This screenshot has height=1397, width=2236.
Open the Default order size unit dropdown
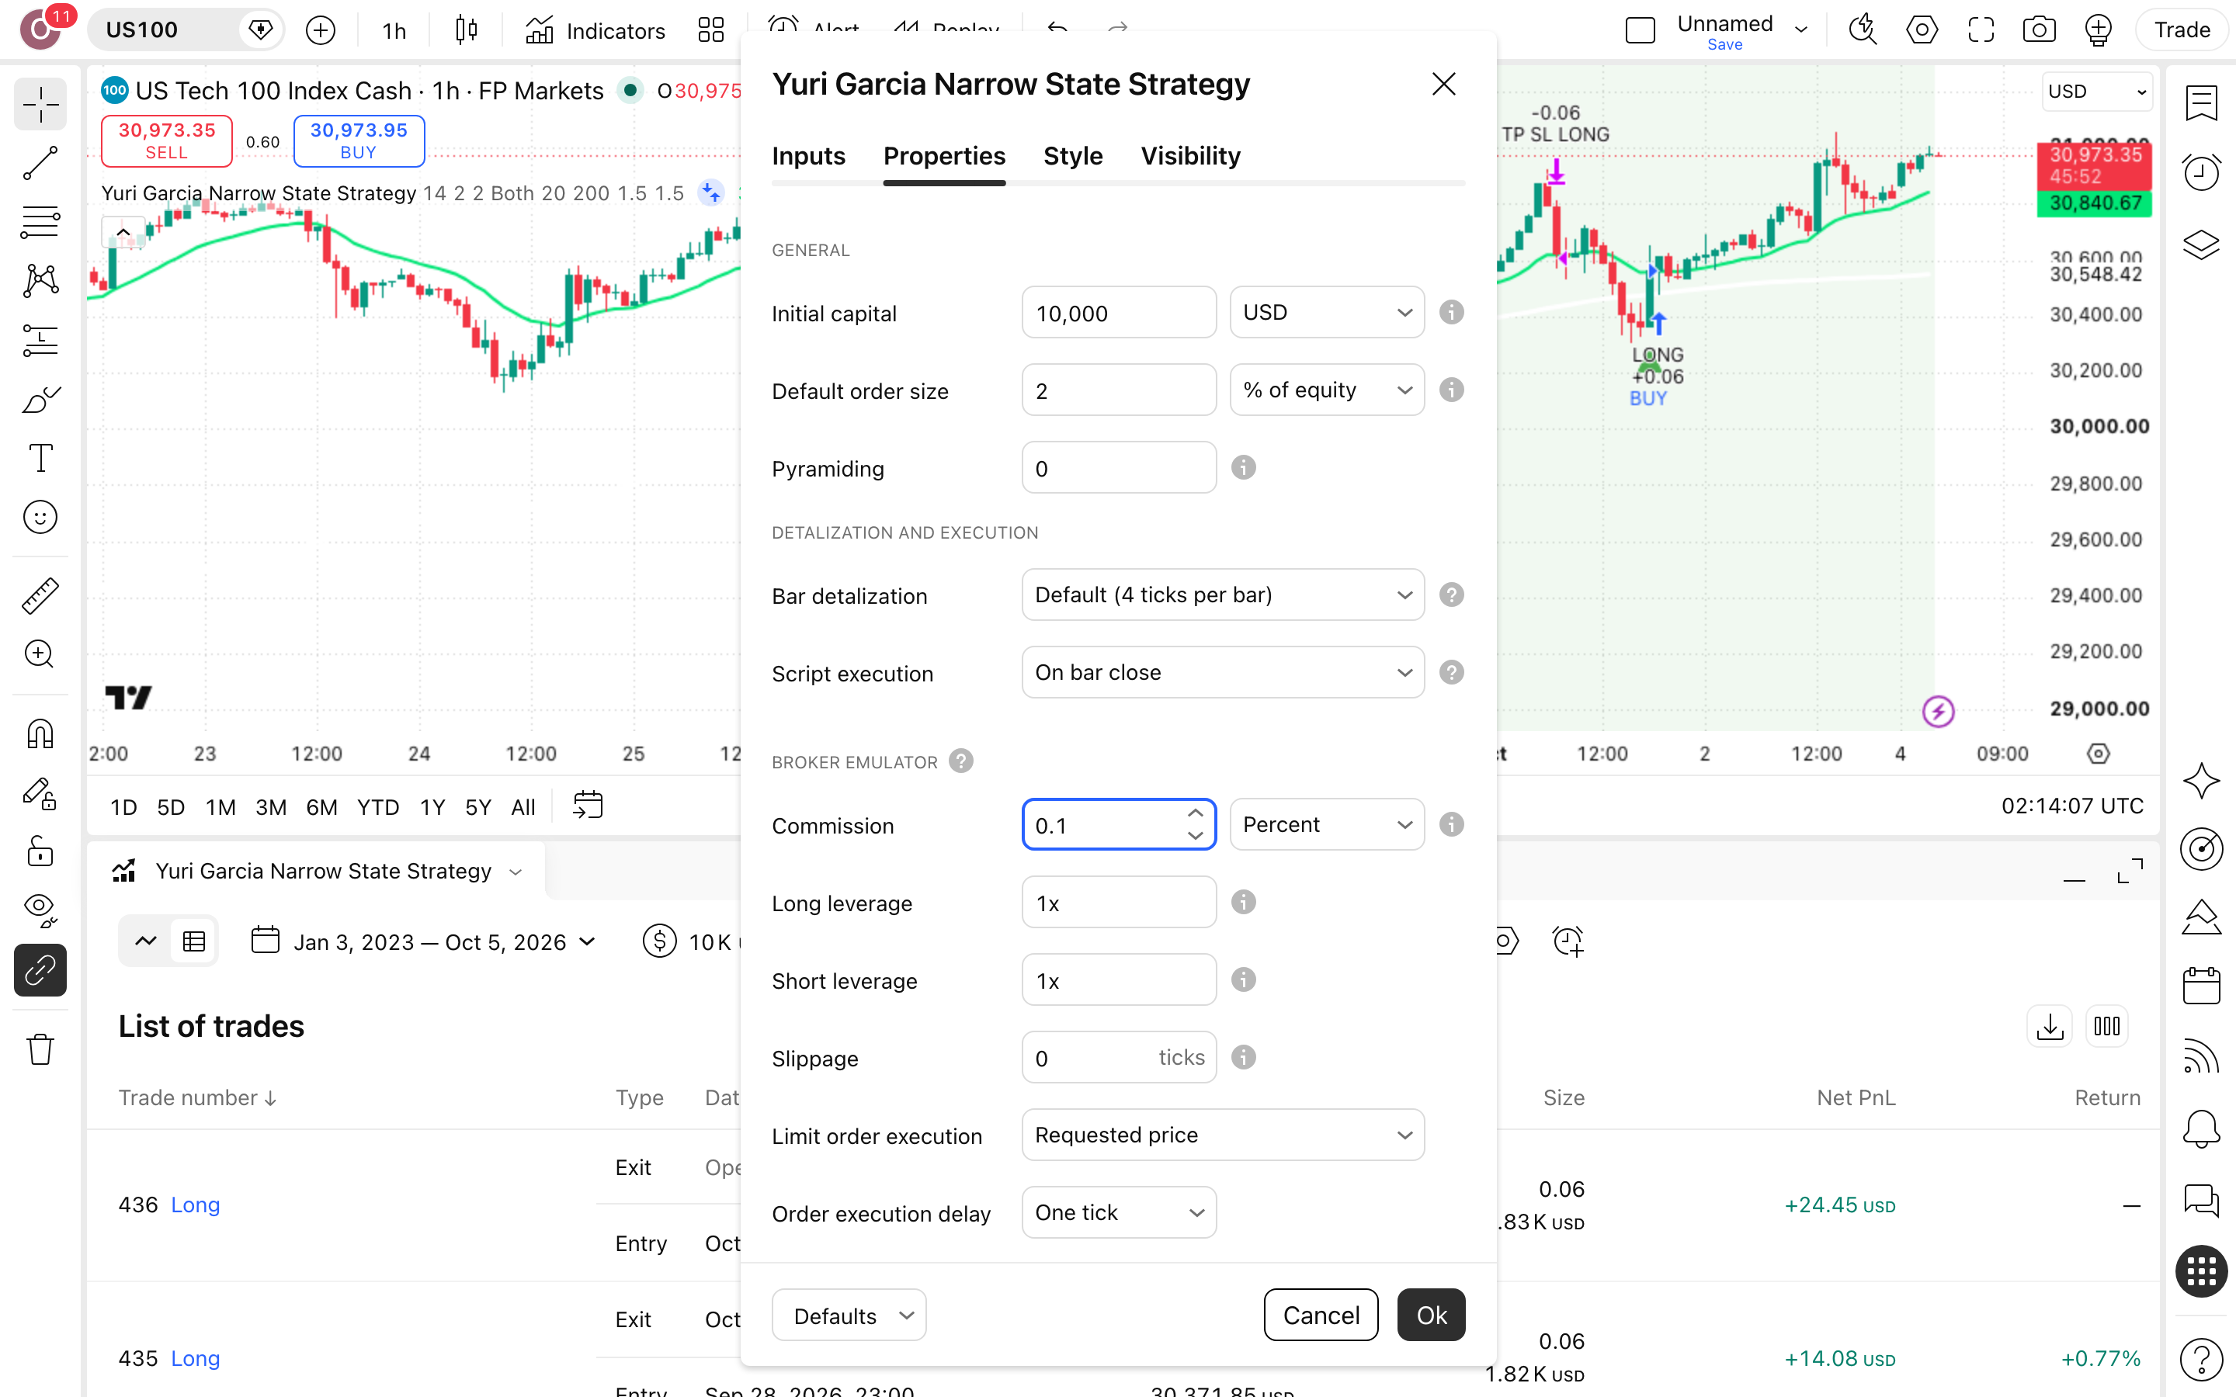pos(1327,390)
